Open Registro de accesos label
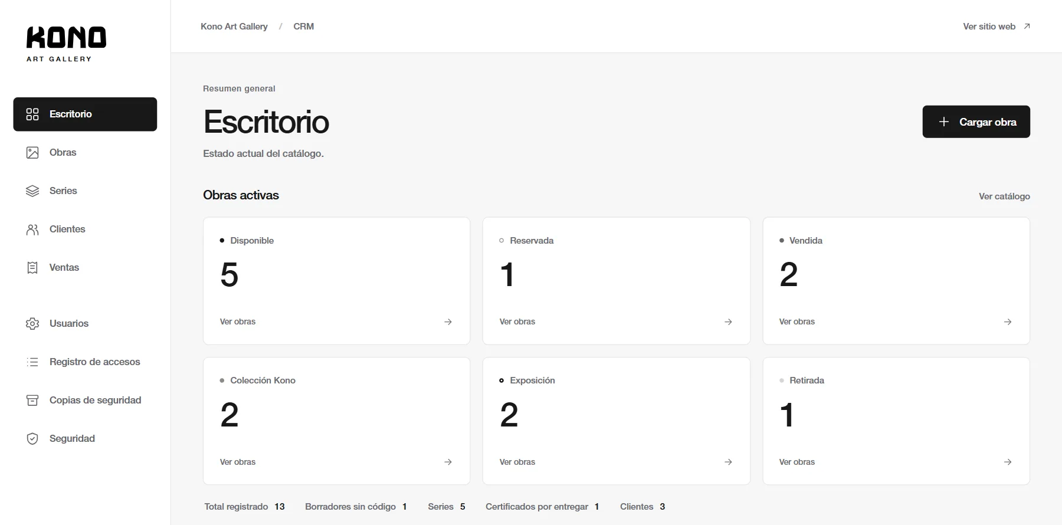This screenshot has width=1062, height=525. tap(95, 362)
